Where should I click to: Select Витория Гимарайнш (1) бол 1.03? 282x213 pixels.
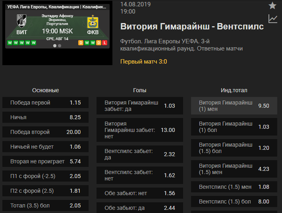[x=234, y=127]
